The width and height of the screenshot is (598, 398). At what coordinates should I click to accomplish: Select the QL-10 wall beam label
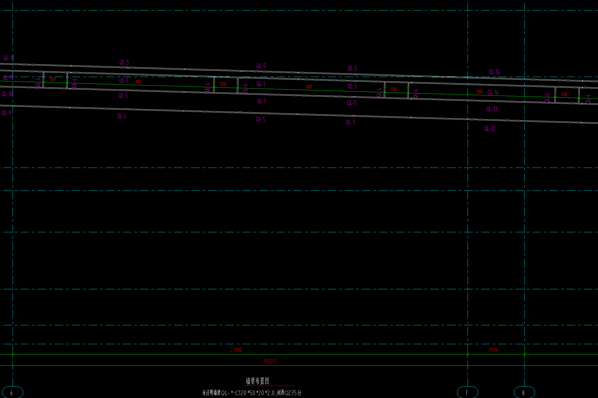(x=7, y=94)
